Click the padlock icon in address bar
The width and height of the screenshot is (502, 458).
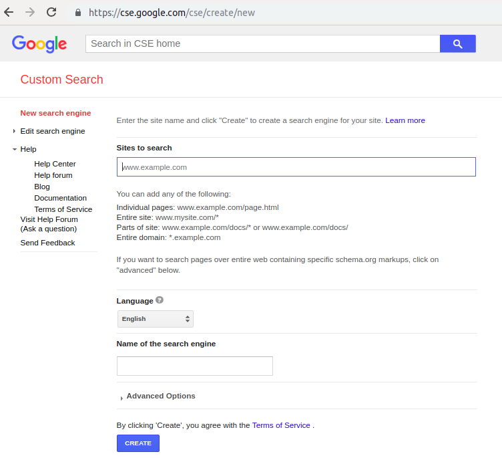coord(78,13)
